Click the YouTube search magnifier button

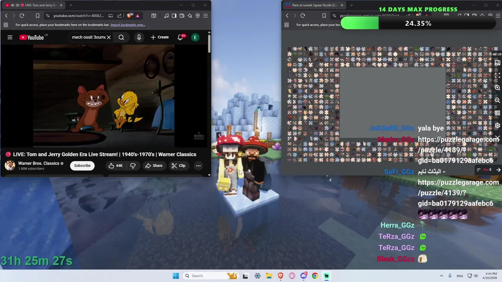click(121, 37)
